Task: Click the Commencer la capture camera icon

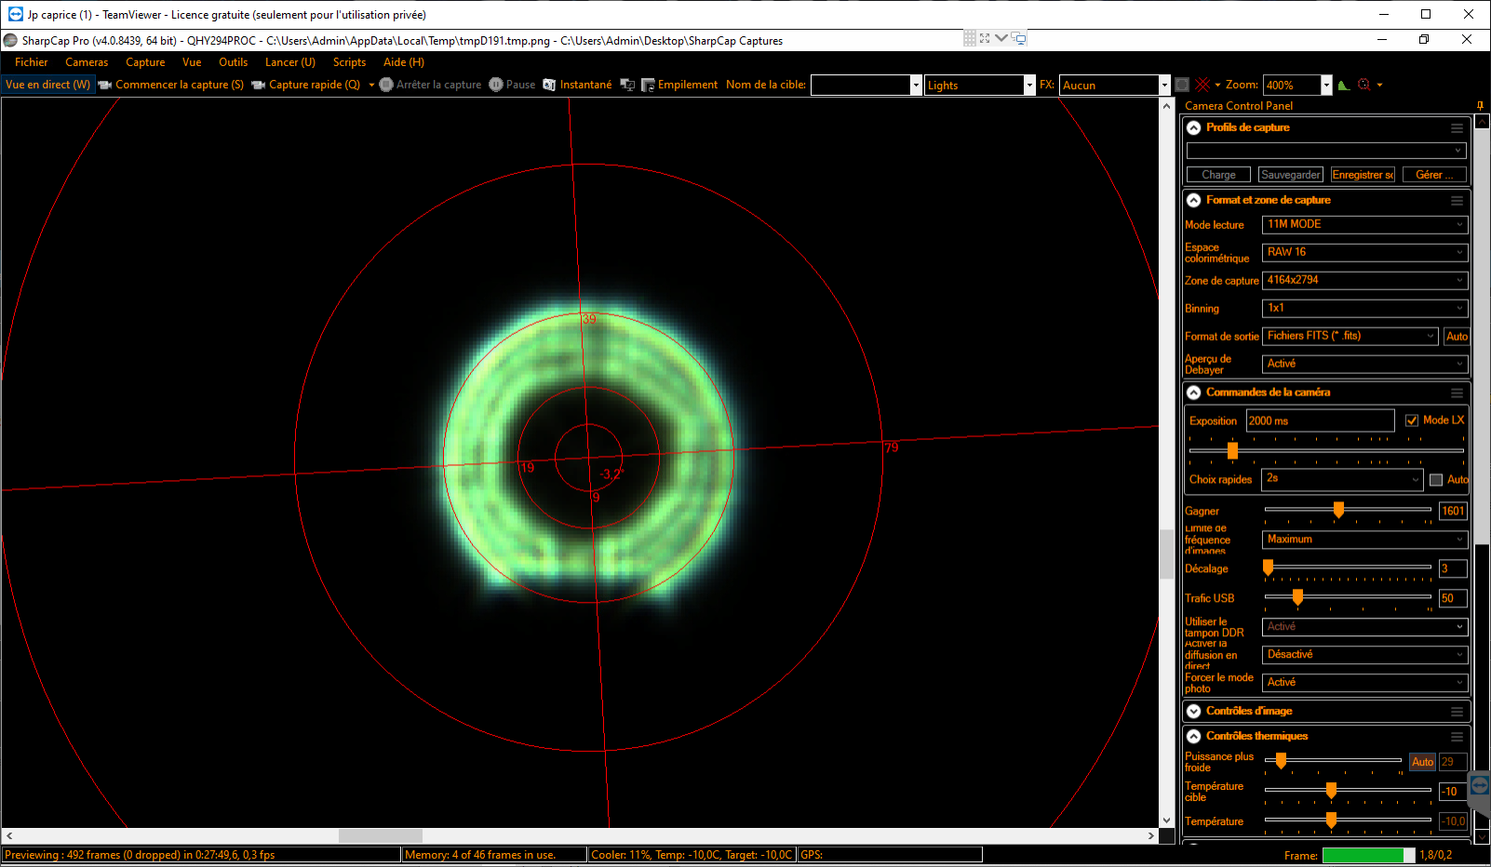Action: point(105,85)
